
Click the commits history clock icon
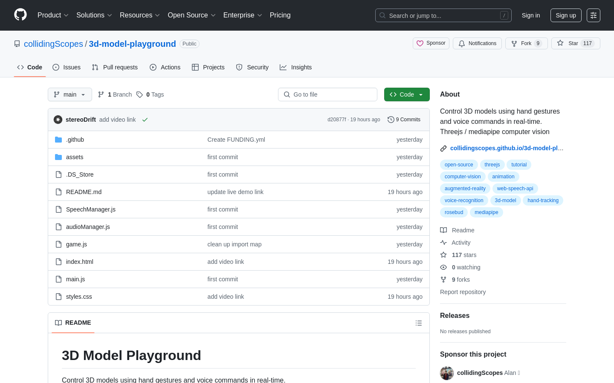coord(391,120)
